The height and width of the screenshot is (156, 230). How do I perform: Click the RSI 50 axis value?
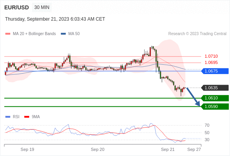click(x=207, y=133)
